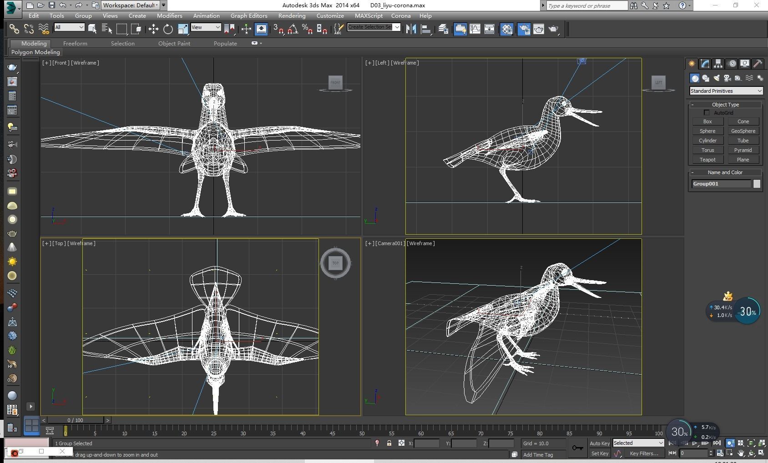The image size is (768, 463).
Task: Select the Select and Move tool
Action: tap(153, 29)
